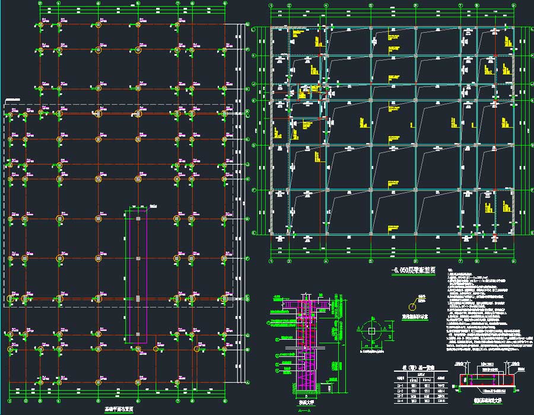Click the axis bubble A right of the foundation plan
The height and width of the screenshot is (415, 534).
(247, 382)
